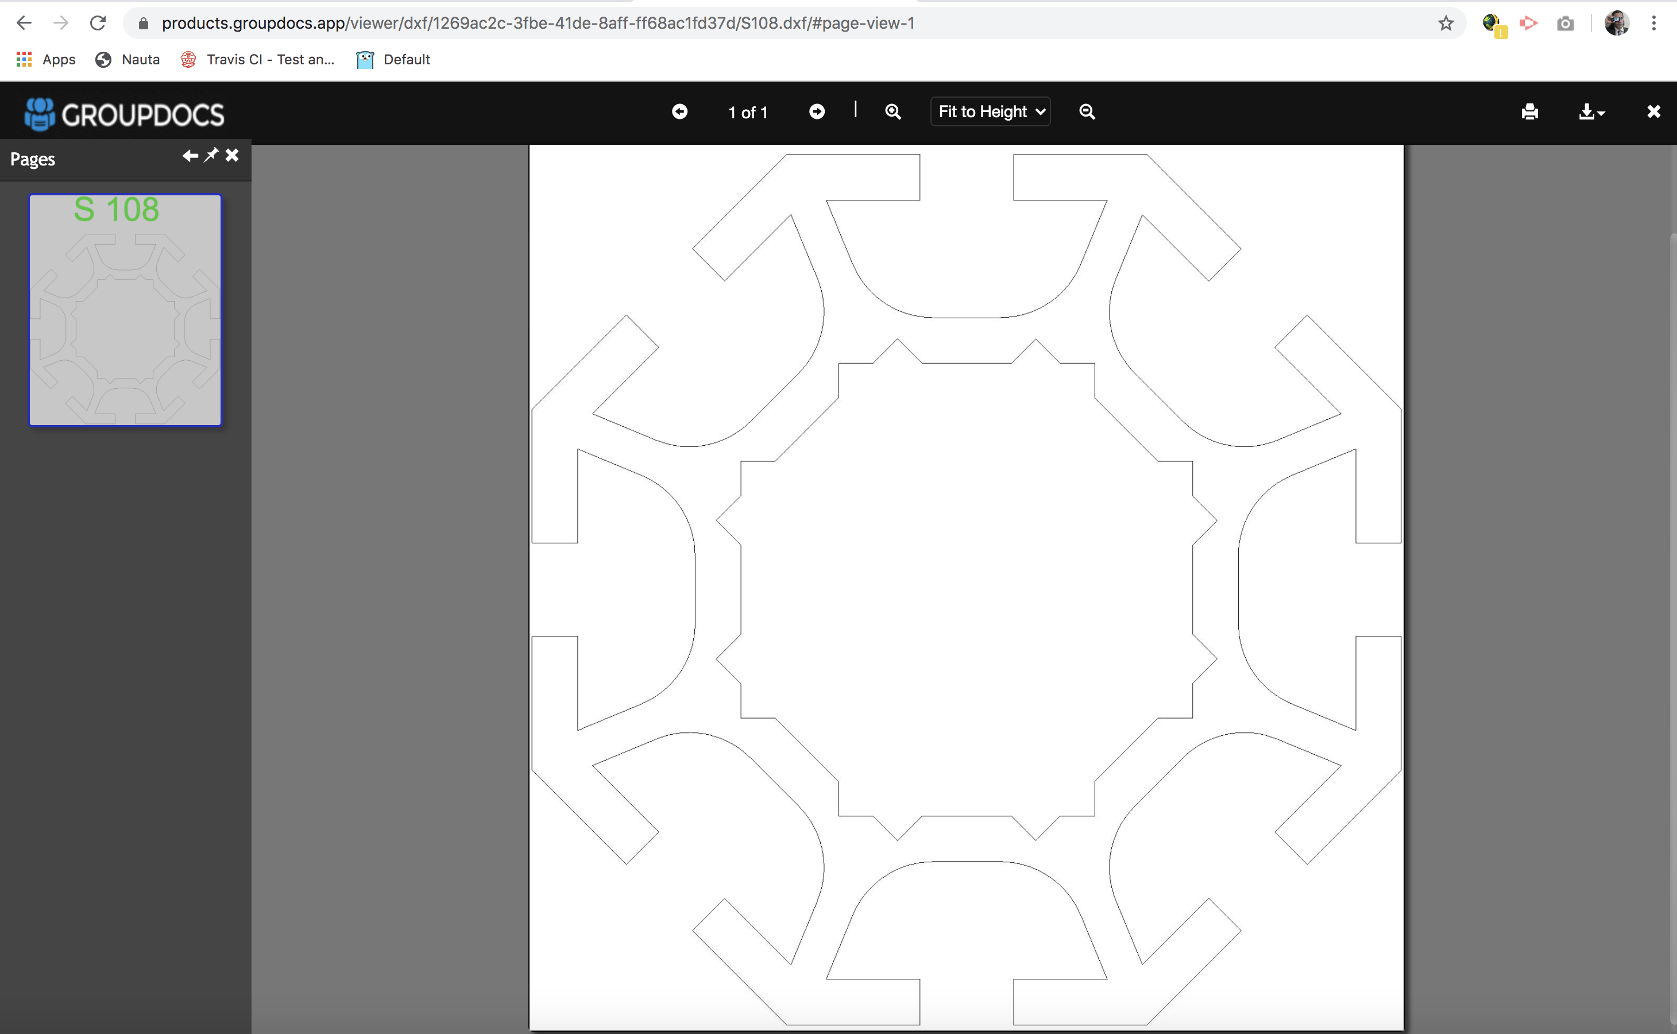The image size is (1677, 1034).
Task: Bookmark this page with the star icon
Action: [x=1445, y=22]
